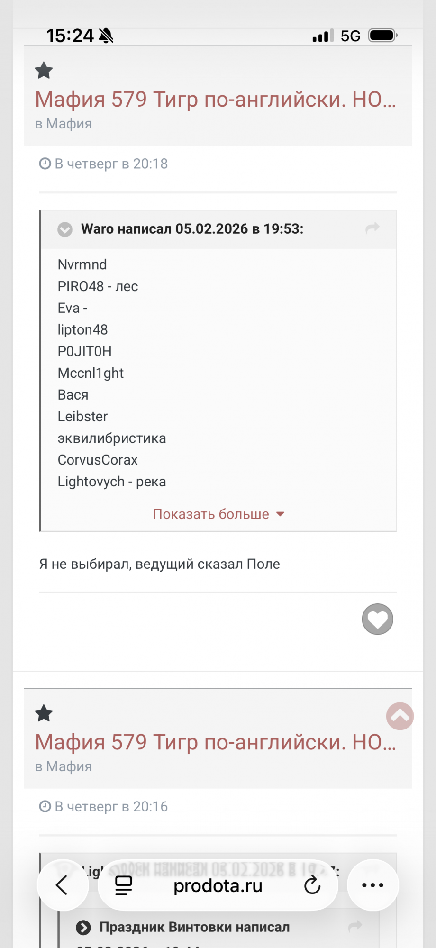Reload the prodota.ru page

point(312,885)
